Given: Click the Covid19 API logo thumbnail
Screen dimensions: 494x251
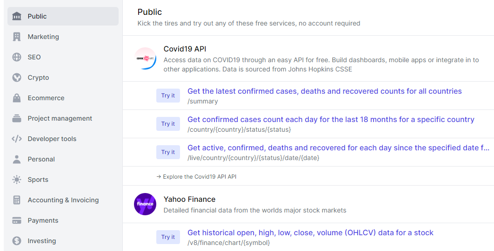Looking at the screenshot, I should click(145, 58).
